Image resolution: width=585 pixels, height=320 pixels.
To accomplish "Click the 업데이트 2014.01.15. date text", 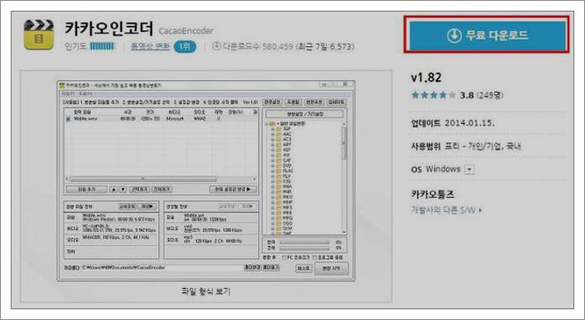I will (x=453, y=123).
